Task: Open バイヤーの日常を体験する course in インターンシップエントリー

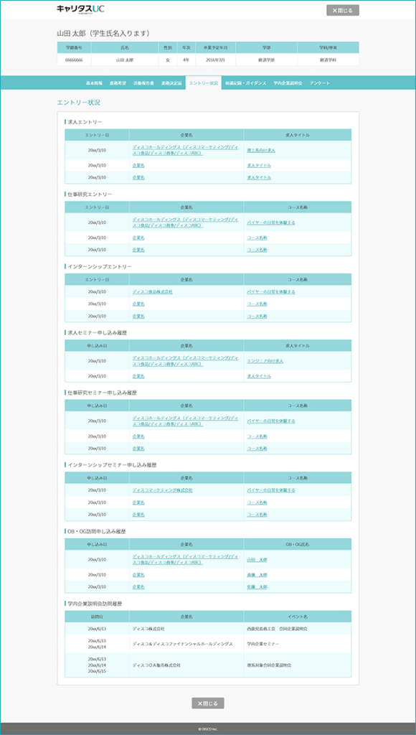Action: pos(271,291)
